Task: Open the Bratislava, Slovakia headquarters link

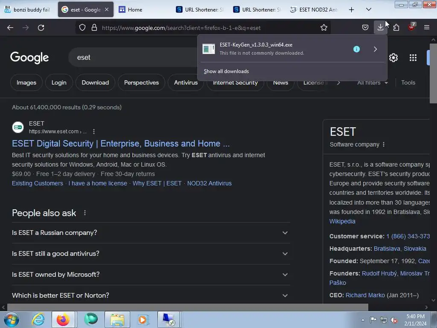Action: click(400, 249)
